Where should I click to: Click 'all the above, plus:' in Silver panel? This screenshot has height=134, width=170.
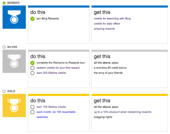point(106,63)
